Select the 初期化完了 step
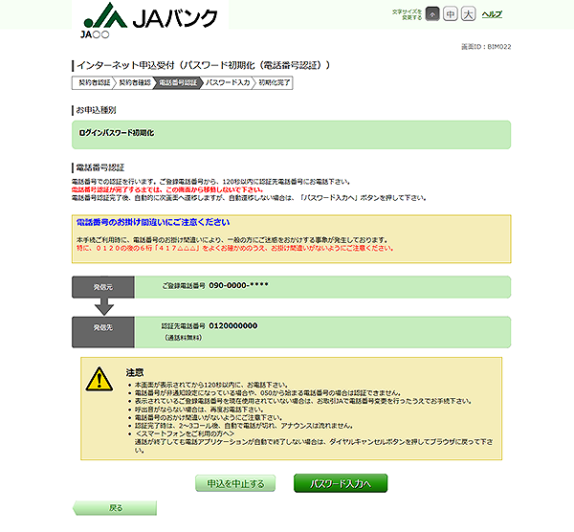Viewport: 574px width, 532px height. [275, 82]
